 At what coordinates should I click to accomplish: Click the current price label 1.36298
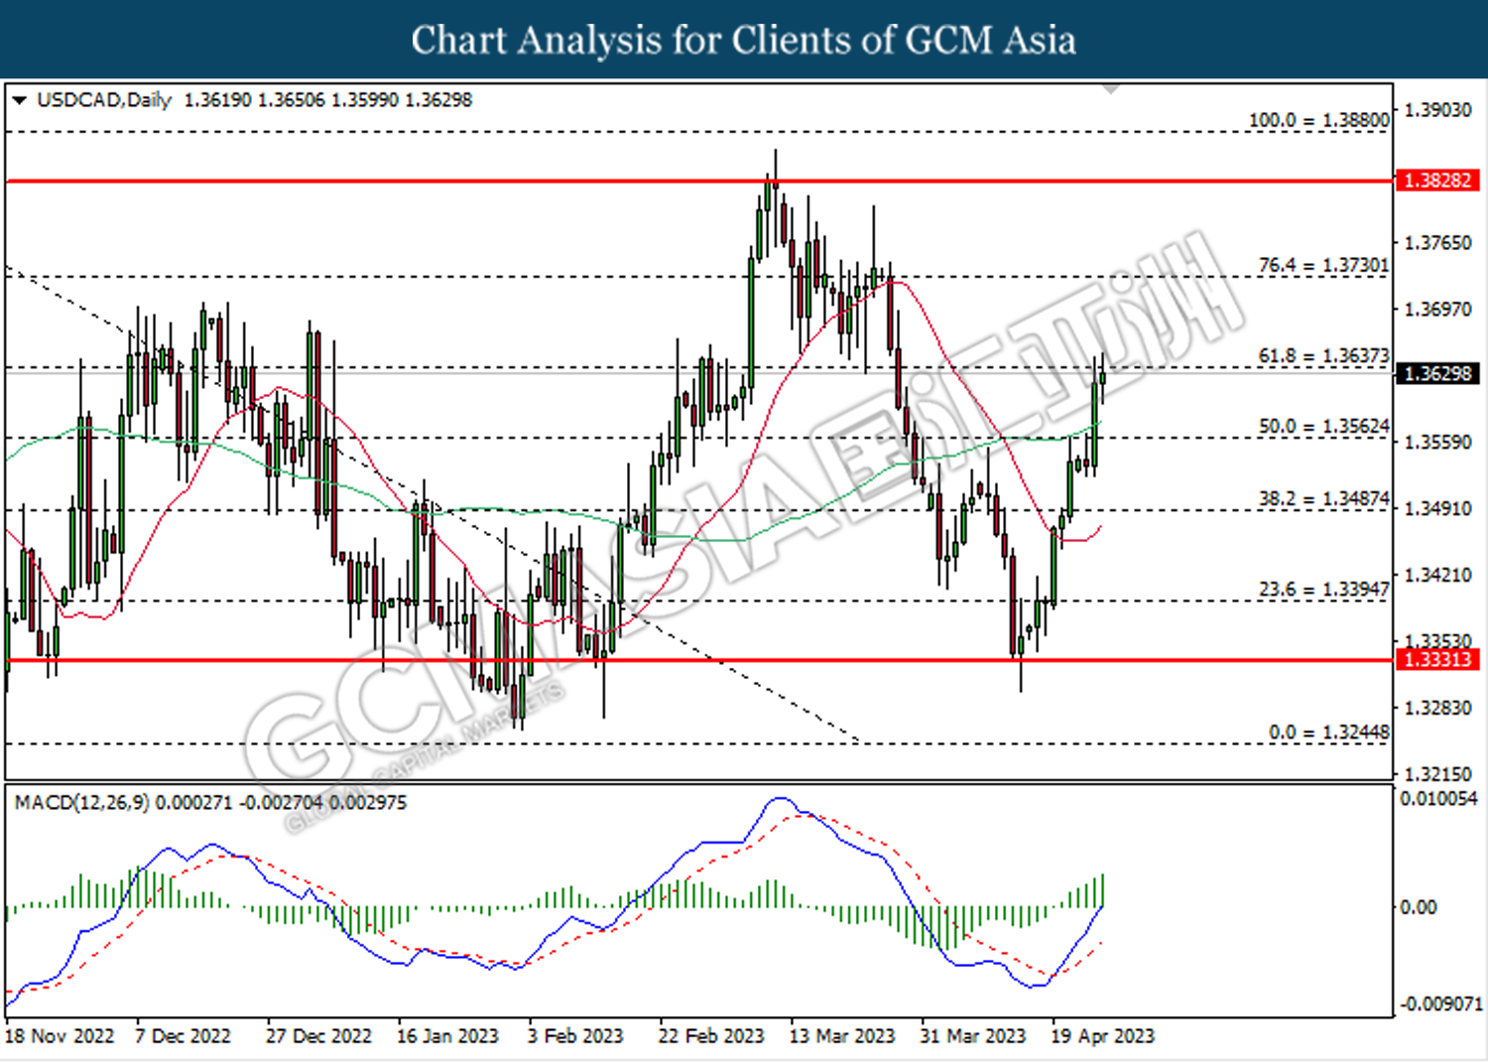pos(1438,373)
